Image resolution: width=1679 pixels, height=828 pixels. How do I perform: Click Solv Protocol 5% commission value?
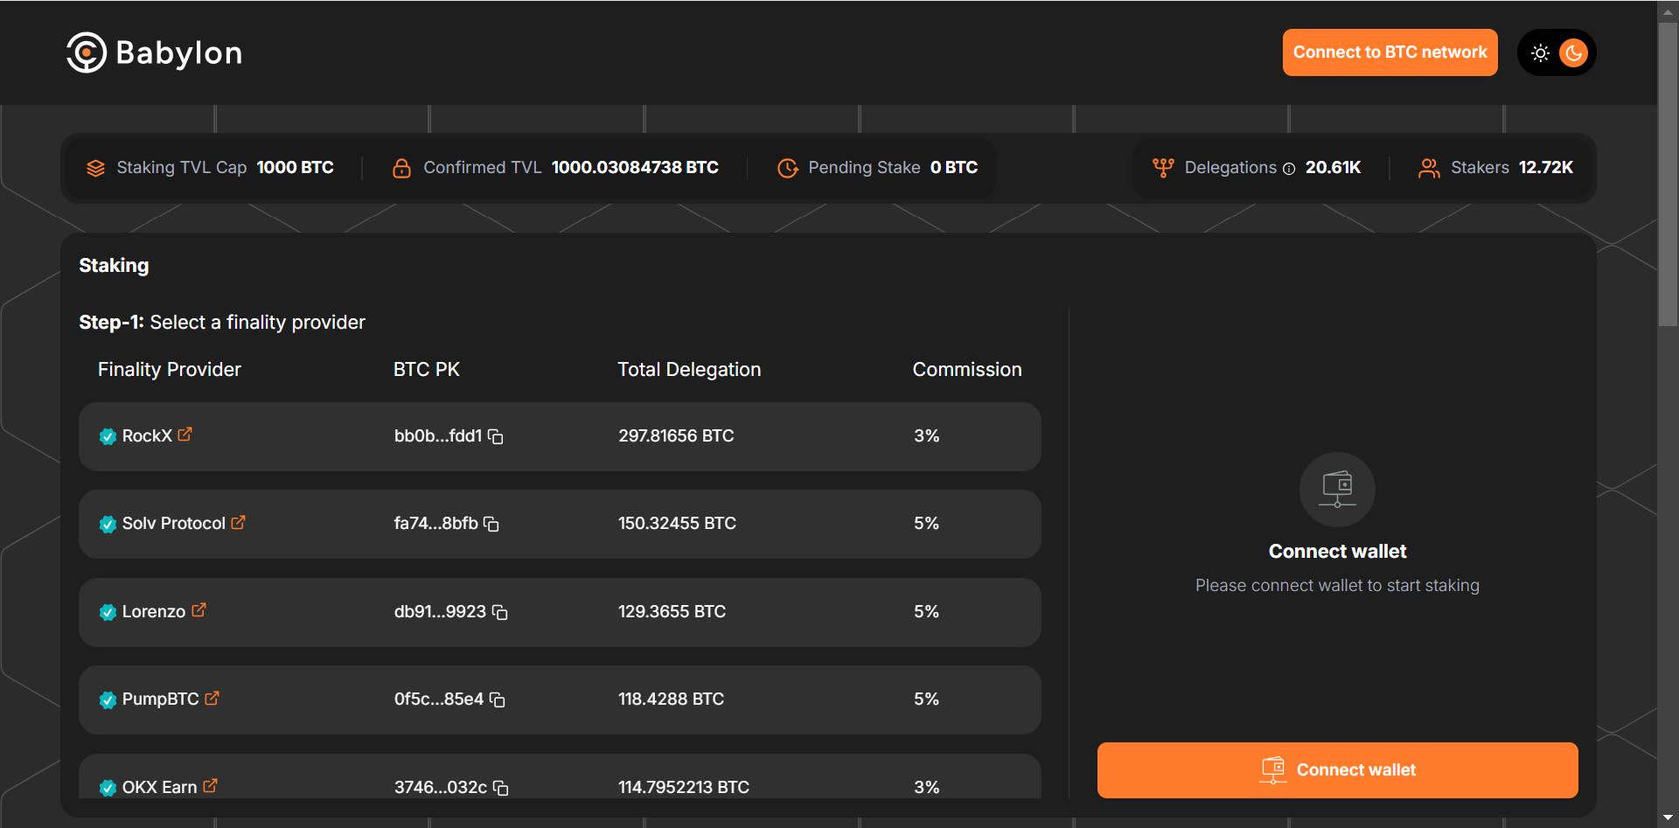point(926,523)
